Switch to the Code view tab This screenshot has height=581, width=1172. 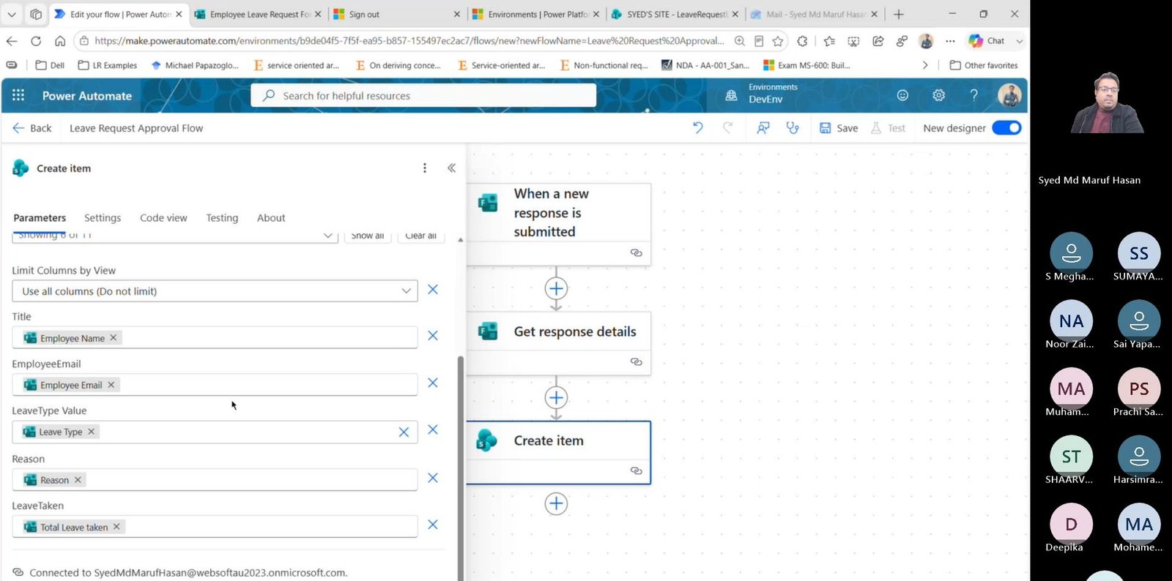point(163,218)
